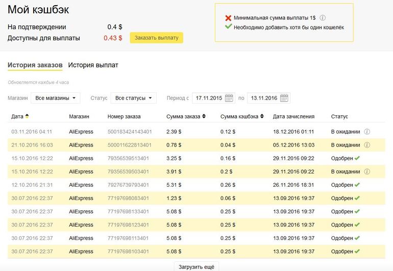393x271 pixels.
Task: Open calendar icon for end date 13.11.2016
Action: coord(284,98)
